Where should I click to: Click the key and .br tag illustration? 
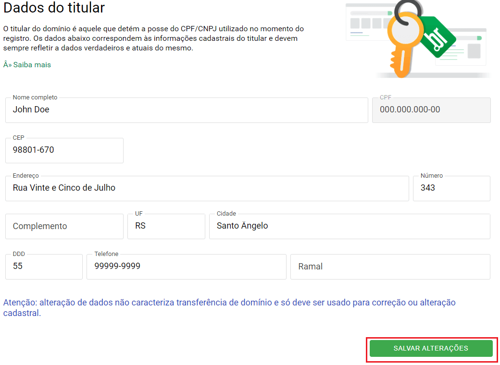tap(418, 39)
